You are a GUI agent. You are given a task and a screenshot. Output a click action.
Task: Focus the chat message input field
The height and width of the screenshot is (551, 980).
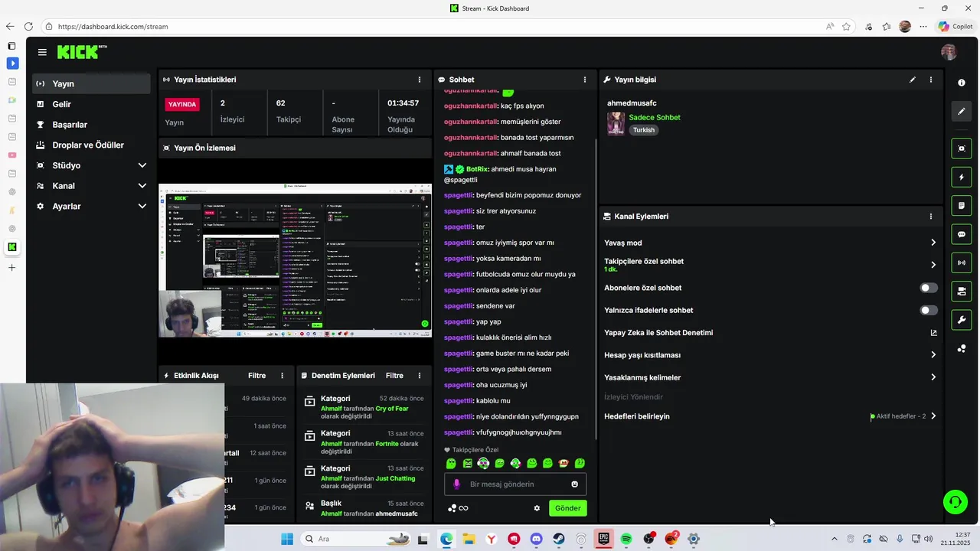[515, 484]
